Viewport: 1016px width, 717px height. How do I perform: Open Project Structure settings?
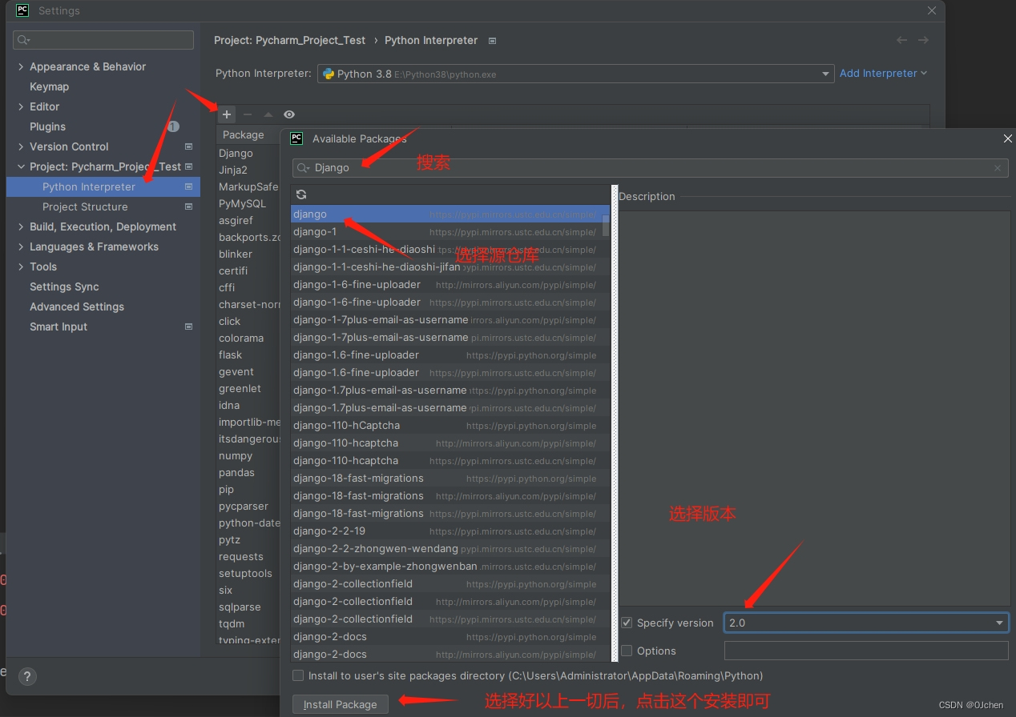tap(85, 206)
